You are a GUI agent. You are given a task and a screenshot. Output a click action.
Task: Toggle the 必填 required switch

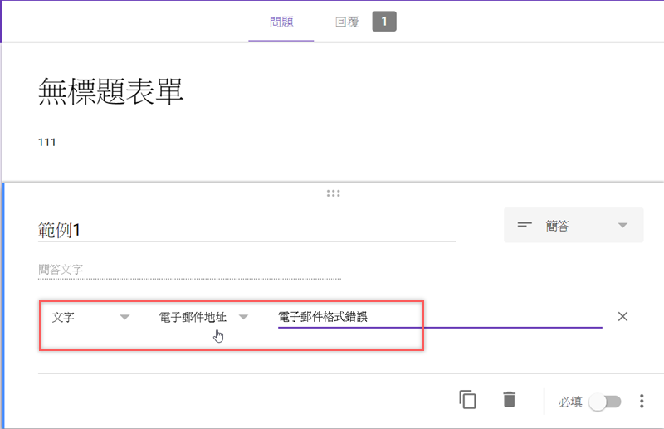(x=606, y=402)
